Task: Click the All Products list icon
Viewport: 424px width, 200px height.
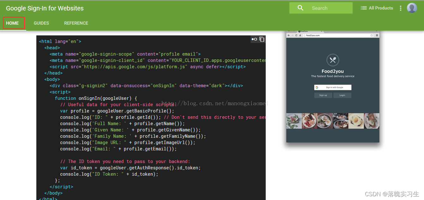Action: tap(364, 8)
